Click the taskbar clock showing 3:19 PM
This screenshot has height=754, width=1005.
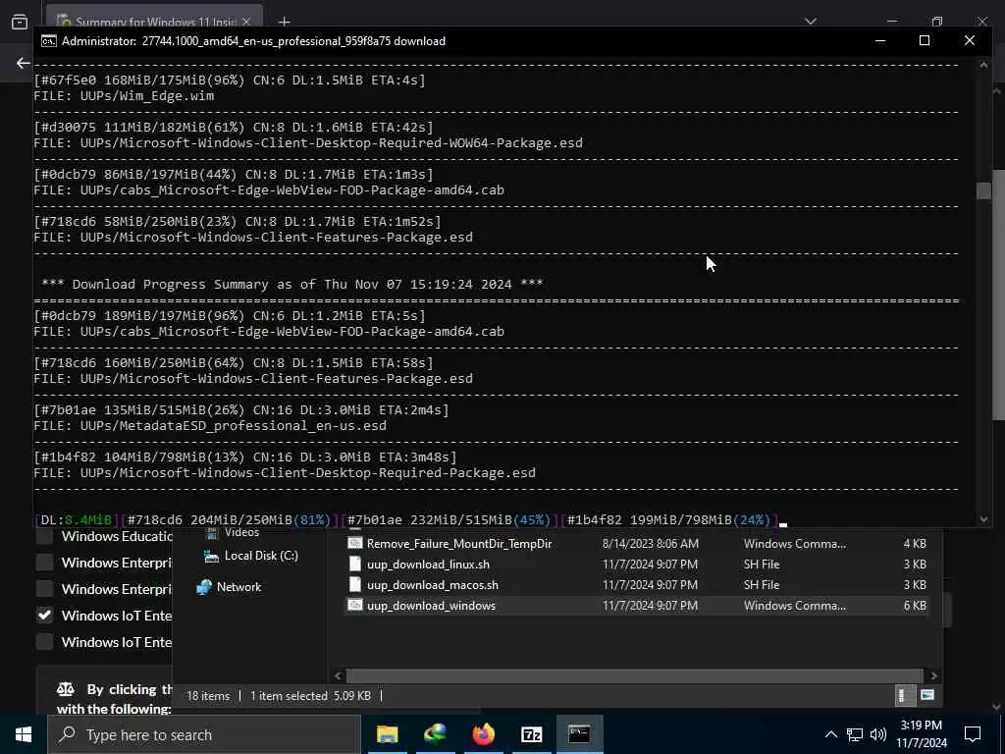click(921, 726)
